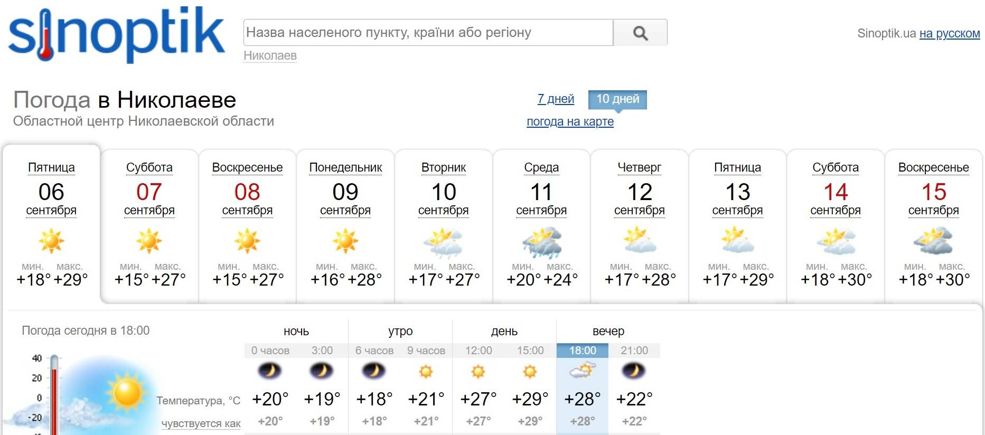Select the rainy cloud icon on Wednesday 11
Viewport: 985px width, 435px height.
[x=541, y=242]
